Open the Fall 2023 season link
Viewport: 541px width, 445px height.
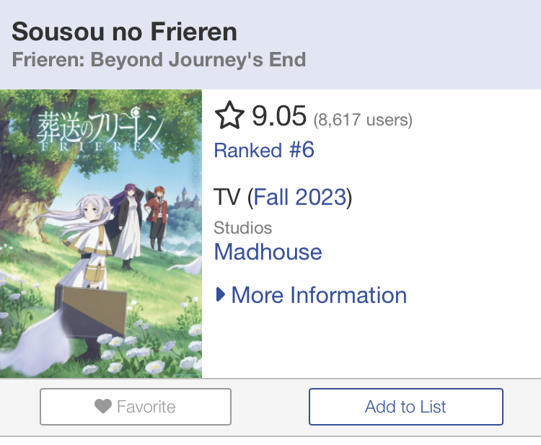point(300,197)
